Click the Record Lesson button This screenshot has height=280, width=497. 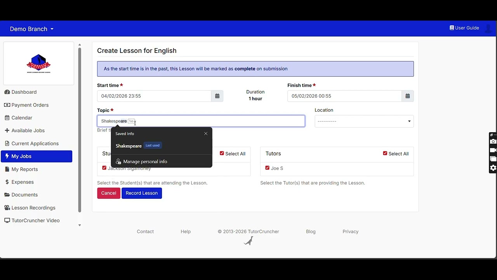[x=142, y=193]
